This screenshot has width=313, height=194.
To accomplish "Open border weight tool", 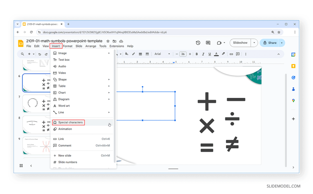I will pos(140,54).
